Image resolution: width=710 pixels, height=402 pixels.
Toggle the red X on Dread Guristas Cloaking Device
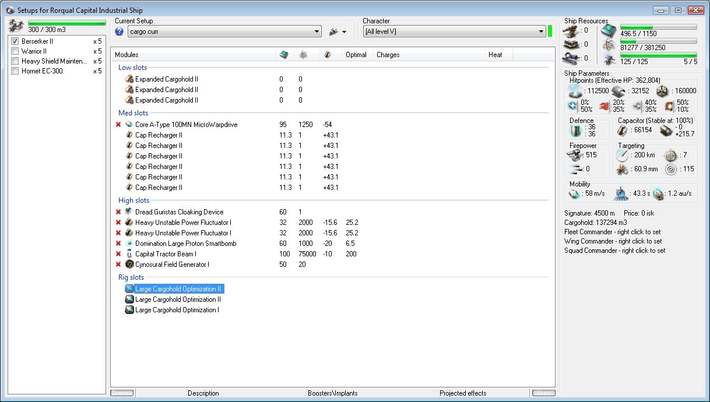pyautogui.click(x=119, y=212)
